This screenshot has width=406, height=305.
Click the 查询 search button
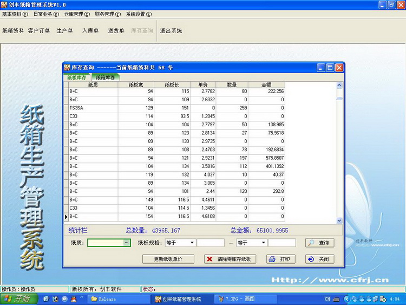pyautogui.click(x=319, y=243)
